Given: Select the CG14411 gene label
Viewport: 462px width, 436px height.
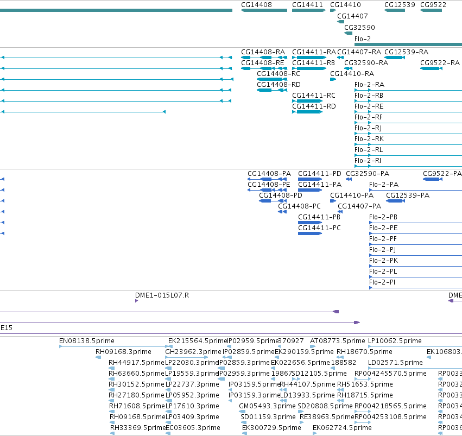Looking at the screenshot, I should [x=307, y=5].
